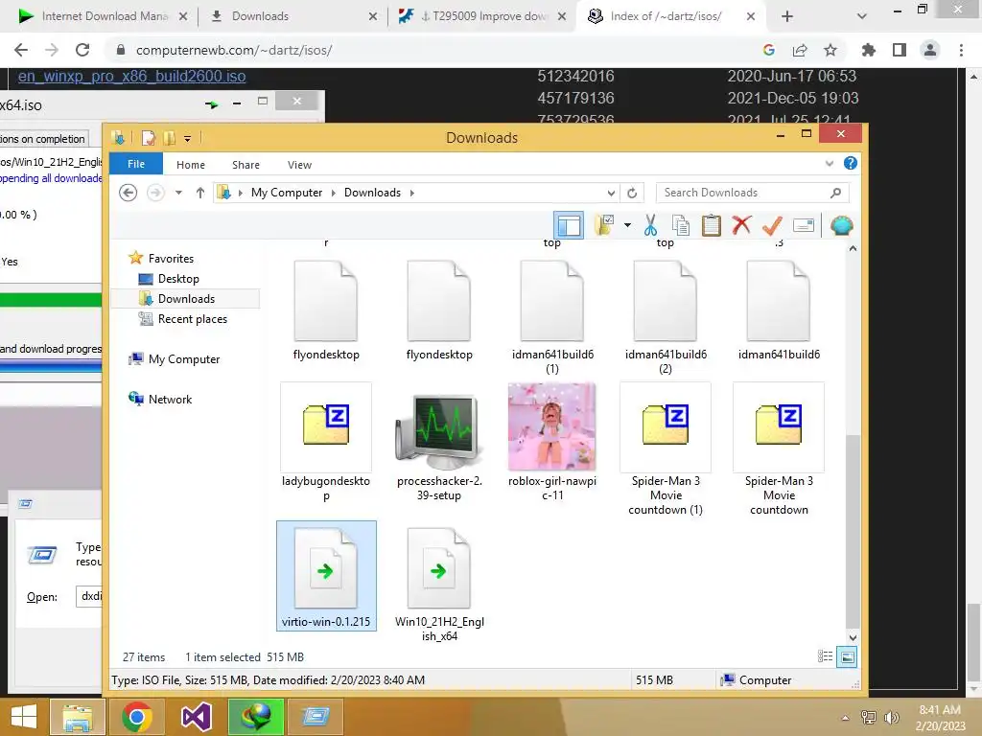Viewport: 982px width, 736px height.
Task: Click the Rename icon in Explorer toolbar
Action: pyautogui.click(x=803, y=225)
